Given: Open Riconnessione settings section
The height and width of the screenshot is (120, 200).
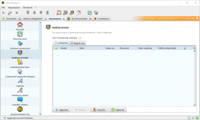Looking at the screenshot, I should click(20, 36).
